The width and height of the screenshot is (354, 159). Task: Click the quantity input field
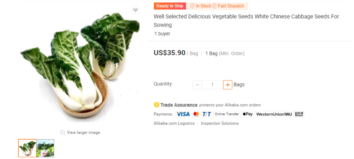[212, 85]
